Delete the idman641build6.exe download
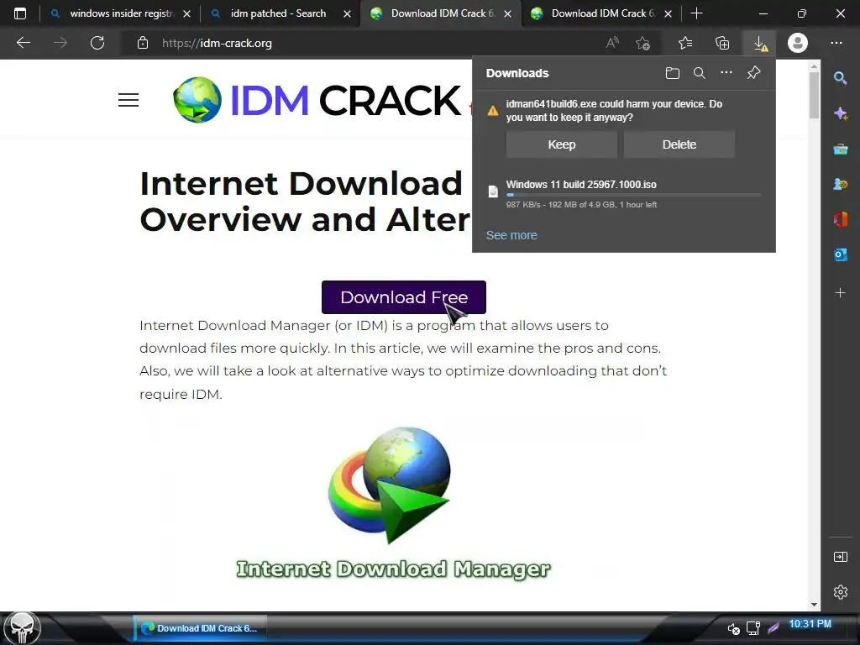Viewport: 860px width, 645px height. pos(679,144)
